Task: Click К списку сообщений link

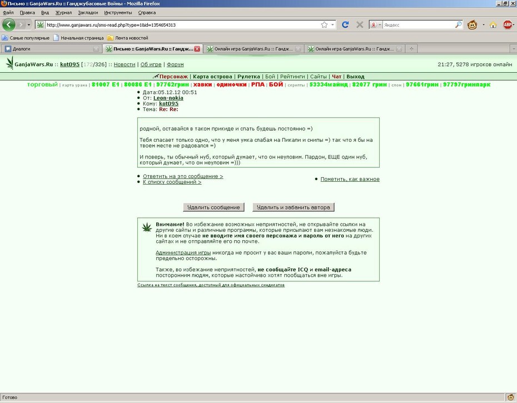Action: click(172, 182)
